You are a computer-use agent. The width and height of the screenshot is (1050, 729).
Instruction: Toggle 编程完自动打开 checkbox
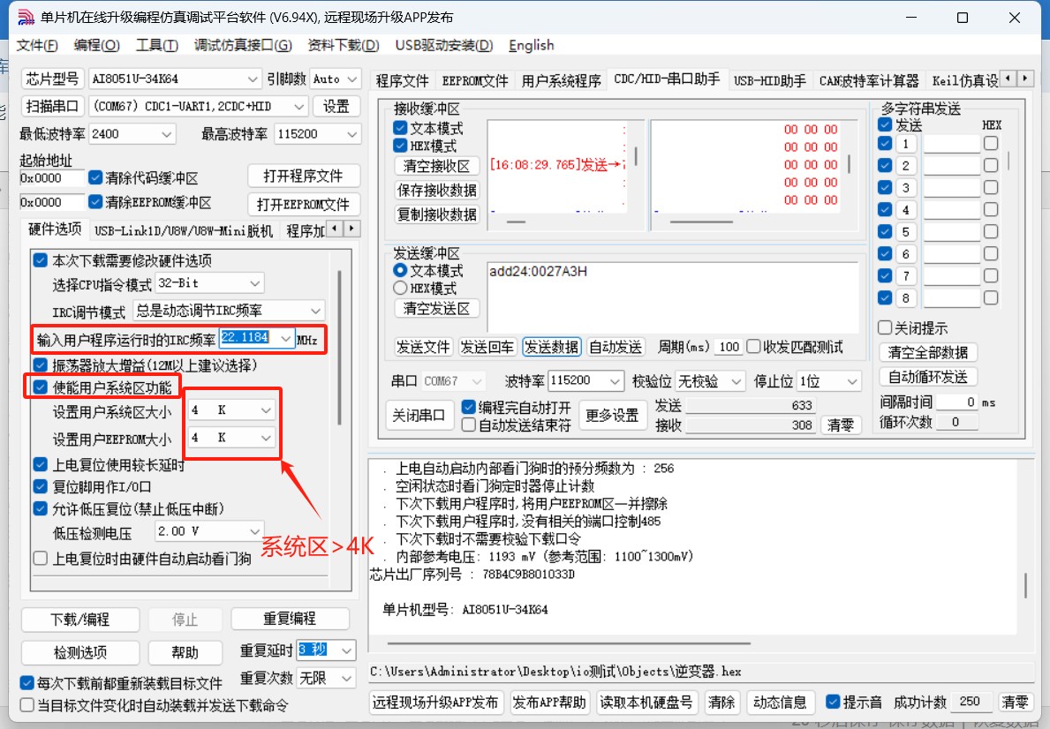click(469, 407)
